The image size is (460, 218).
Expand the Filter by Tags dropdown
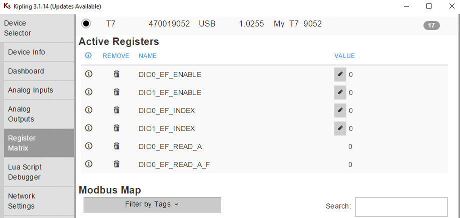pos(152,204)
